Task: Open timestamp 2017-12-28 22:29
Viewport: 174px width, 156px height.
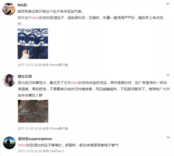Action: (30, 151)
